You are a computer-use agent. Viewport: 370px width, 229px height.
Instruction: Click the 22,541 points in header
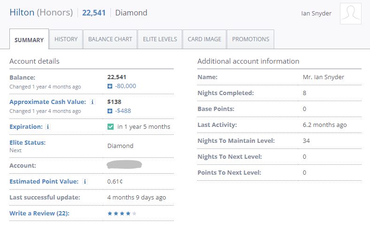[94, 13]
